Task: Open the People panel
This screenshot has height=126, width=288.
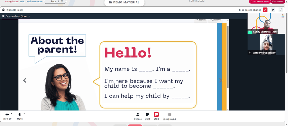Action: tap(138, 117)
